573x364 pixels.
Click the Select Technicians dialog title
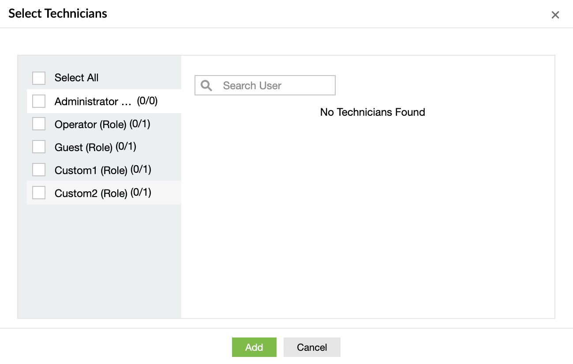(58, 13)
